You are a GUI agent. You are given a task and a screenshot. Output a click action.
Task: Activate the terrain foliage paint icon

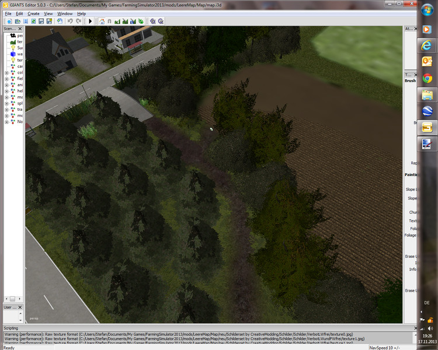coord(141,21)
